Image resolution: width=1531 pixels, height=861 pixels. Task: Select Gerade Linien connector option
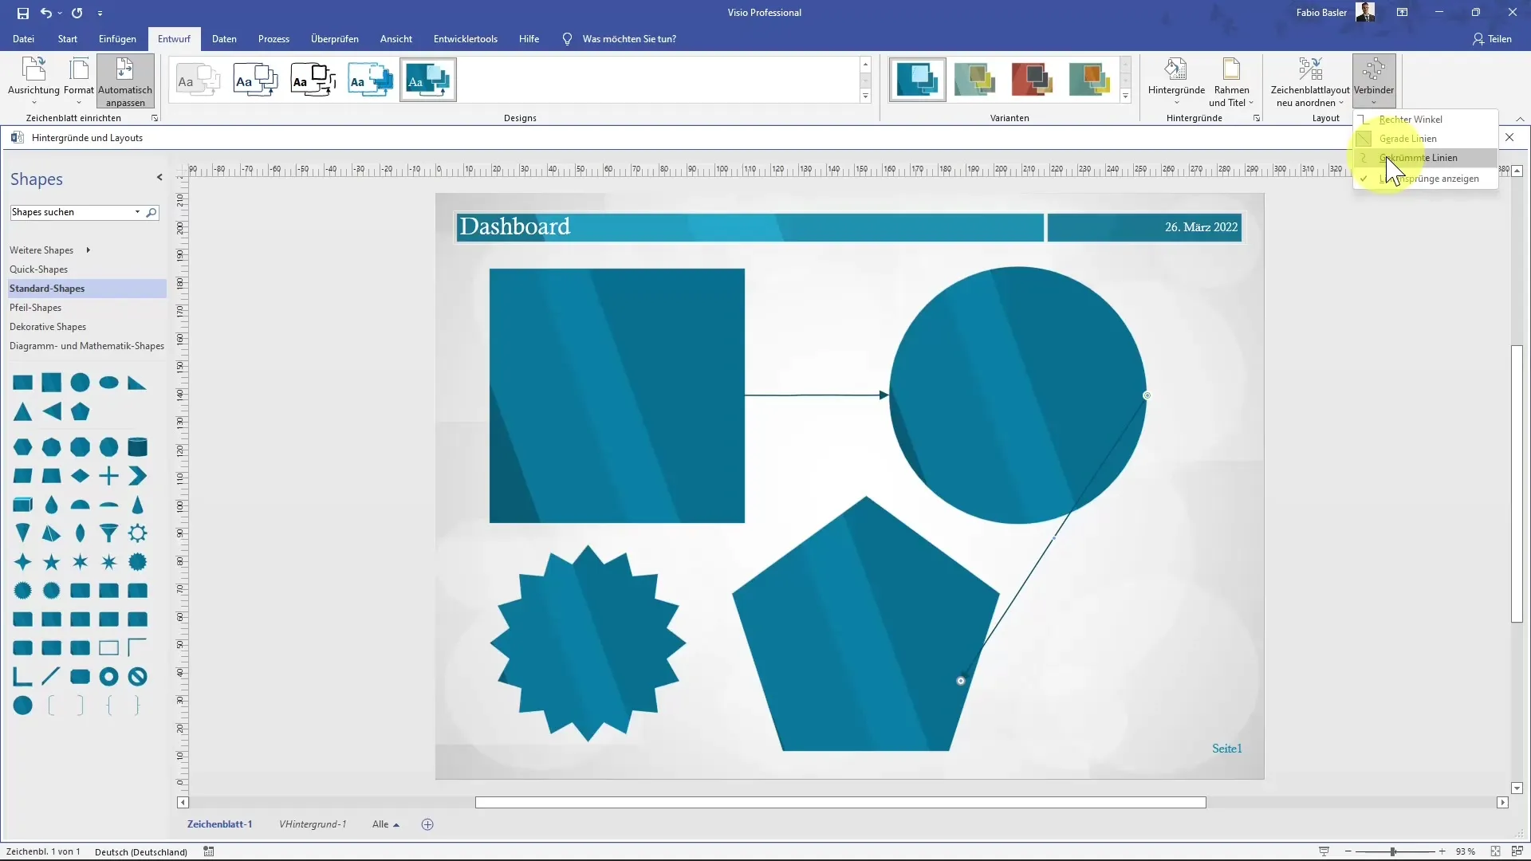(1426, 139)
